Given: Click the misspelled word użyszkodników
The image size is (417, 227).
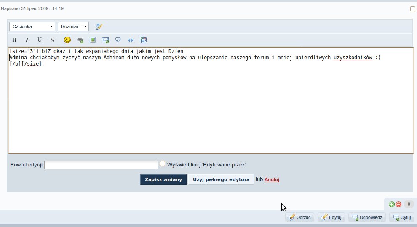Looking at the screenshot, I should (353, 58).
